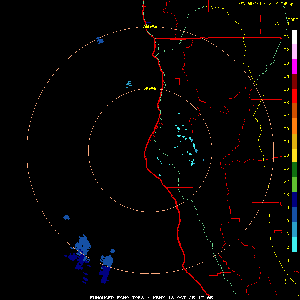Click the legend value "34"
Screen dimensions: 300x300
point(286,142)
